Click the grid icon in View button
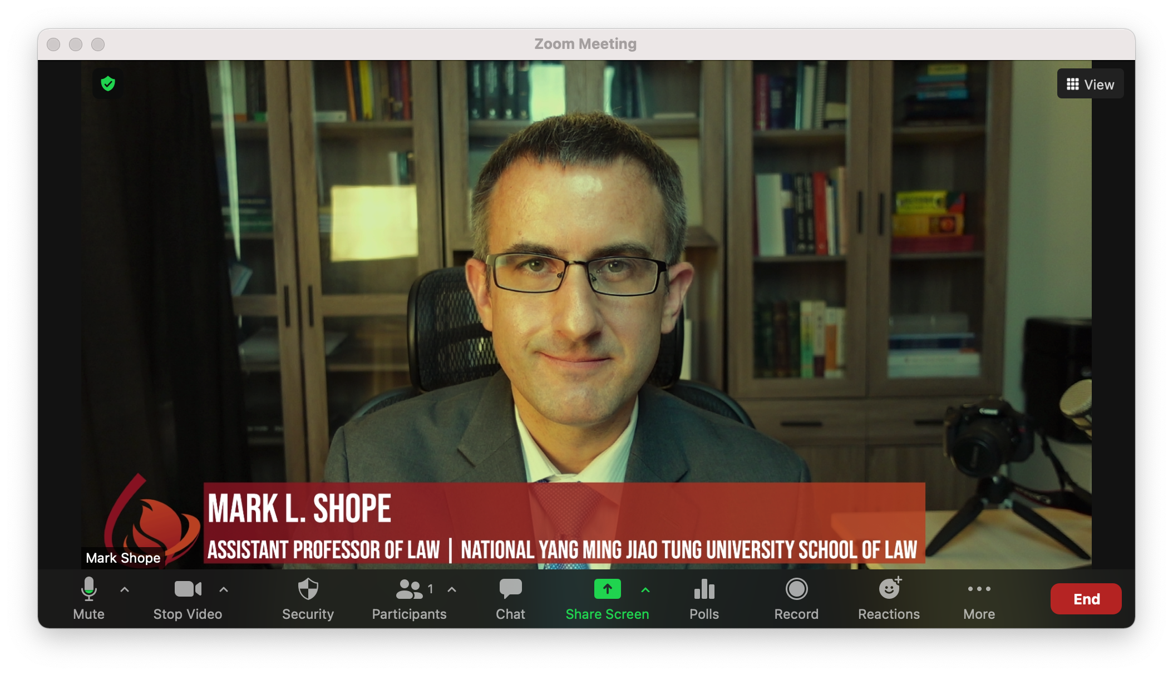 point(1072,84)
